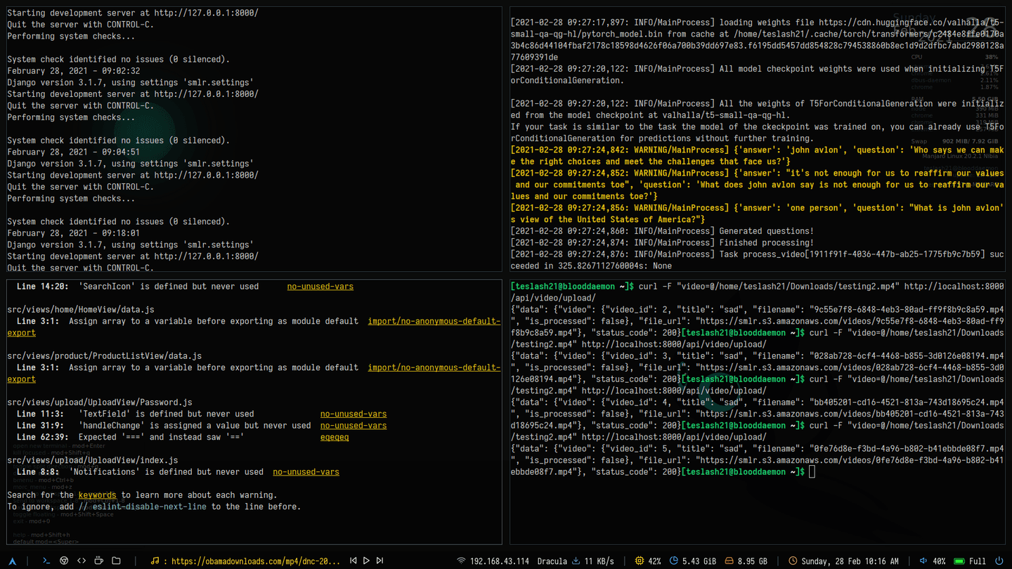1012x569 pixels.
Task: Click the 'Generated questions!' log line
Action: [662, 231]
